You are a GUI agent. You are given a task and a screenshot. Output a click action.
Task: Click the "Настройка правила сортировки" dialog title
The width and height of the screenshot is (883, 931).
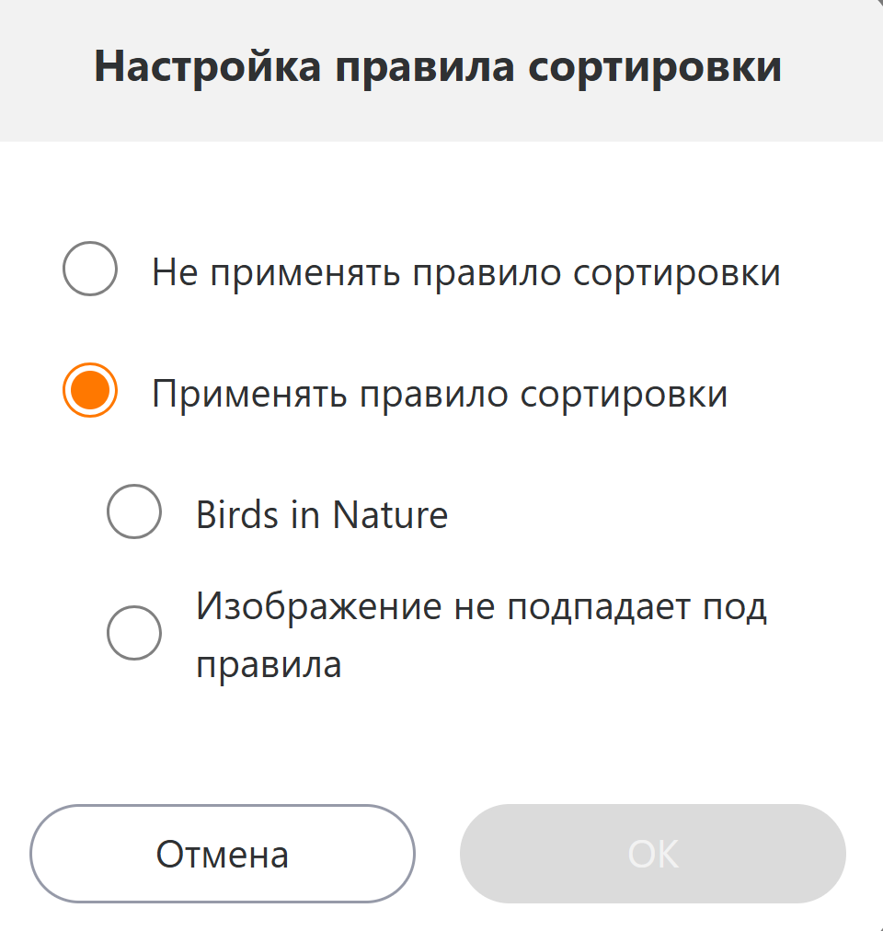point(438,68)
